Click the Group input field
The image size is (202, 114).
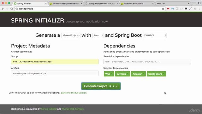click(x=55, y=62)
